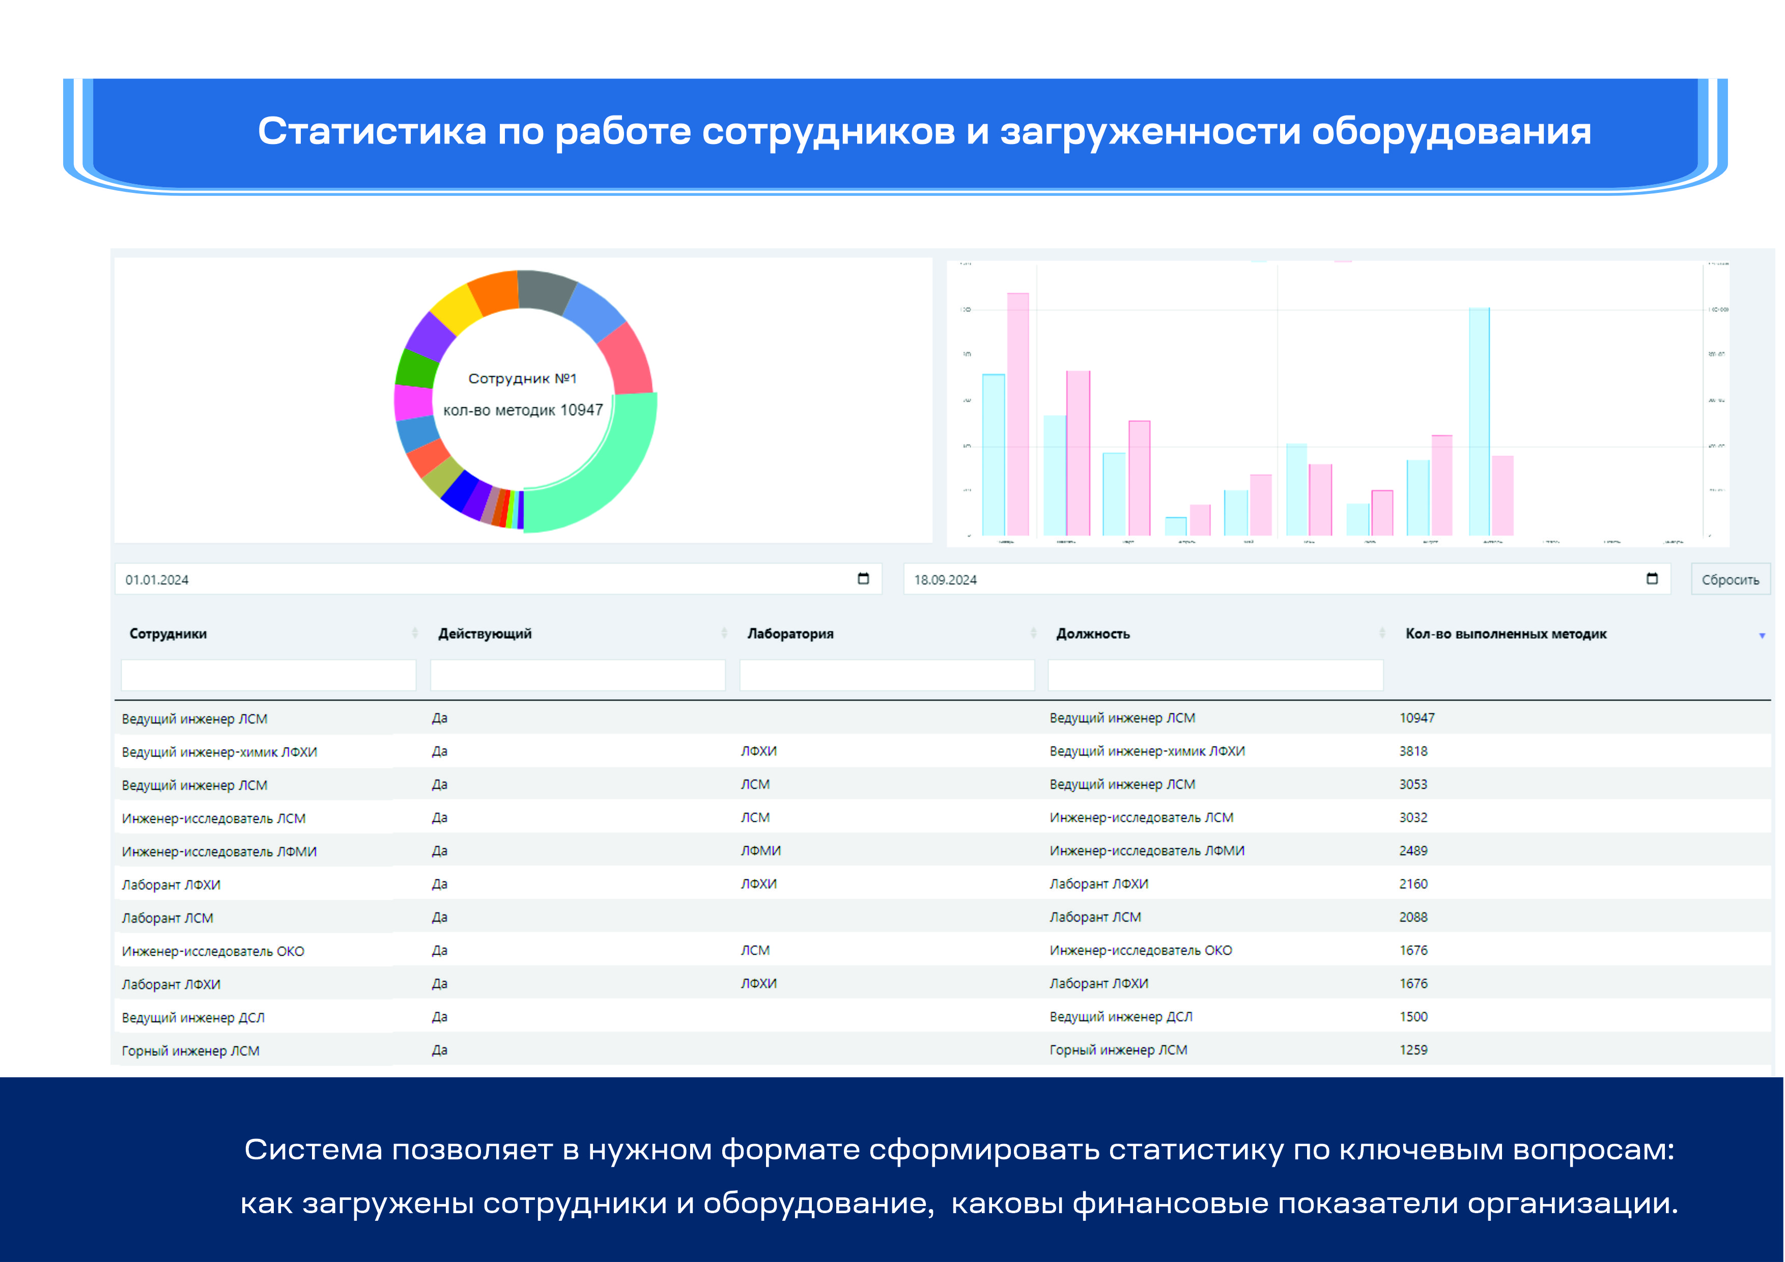Click the sort arrows on the Лаборатория column

(x=1033, y=634)
